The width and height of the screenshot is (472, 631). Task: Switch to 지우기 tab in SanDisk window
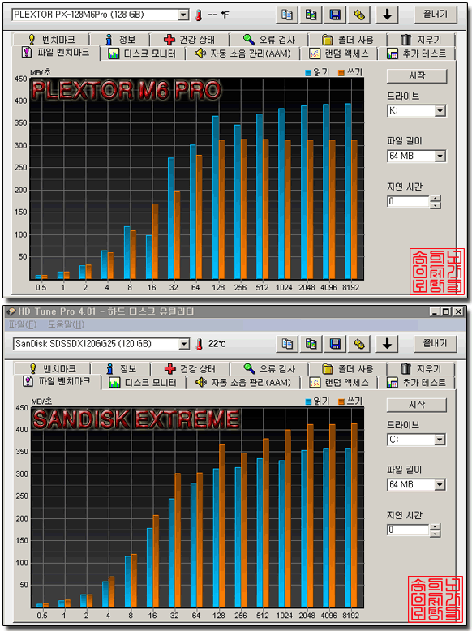[x=421, y=368]
